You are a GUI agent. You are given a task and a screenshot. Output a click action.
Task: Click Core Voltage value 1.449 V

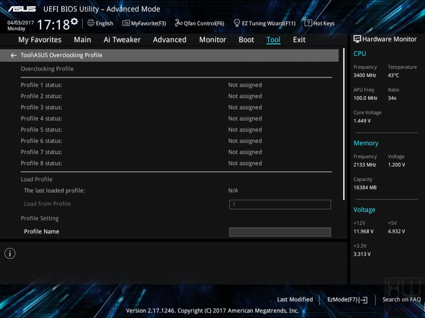pos(362,121)
